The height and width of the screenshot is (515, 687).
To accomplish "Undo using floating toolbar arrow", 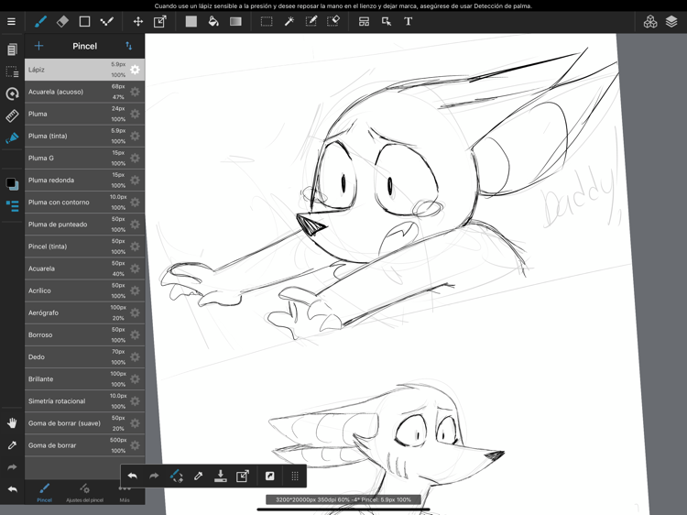I will (x=133, y=477).
